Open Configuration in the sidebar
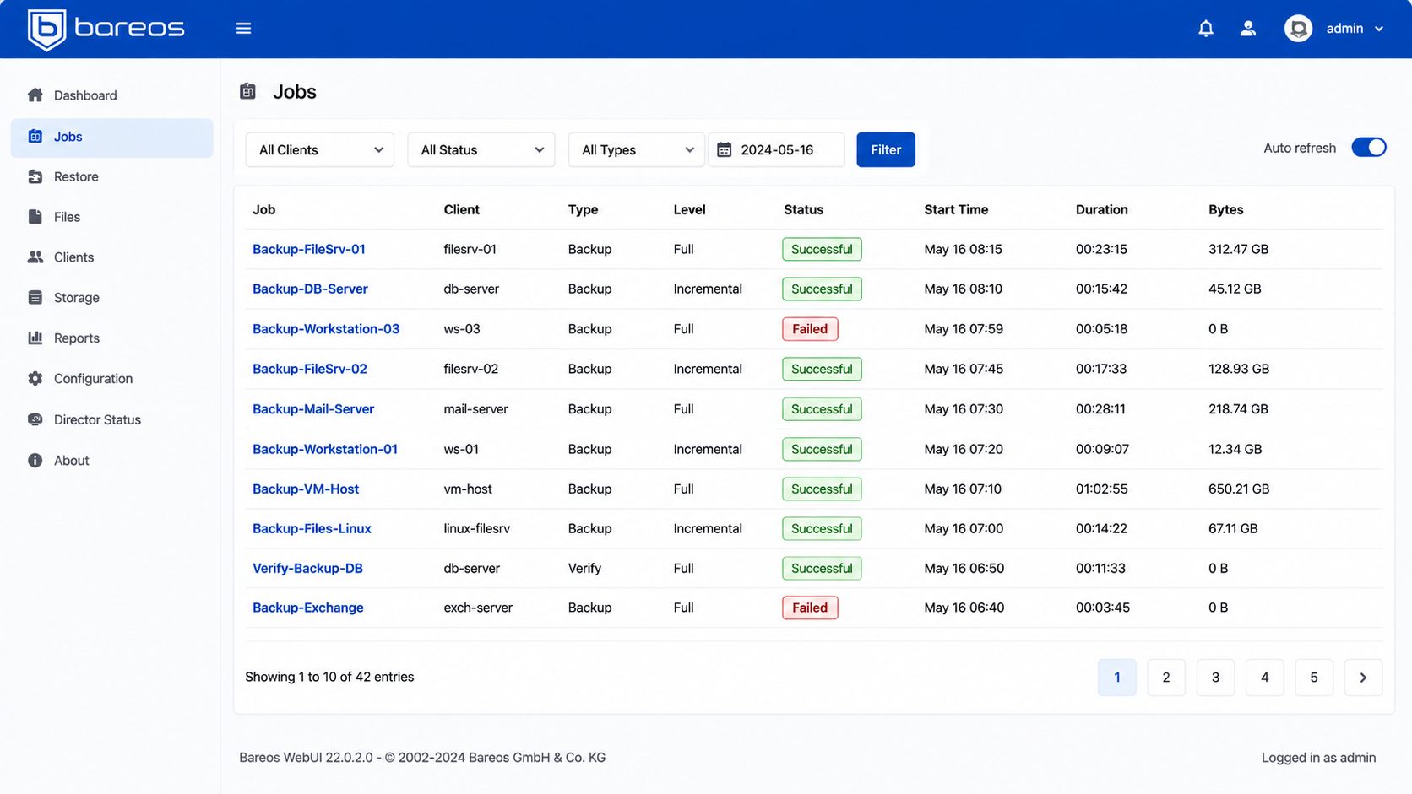 (x=111, y=379)
